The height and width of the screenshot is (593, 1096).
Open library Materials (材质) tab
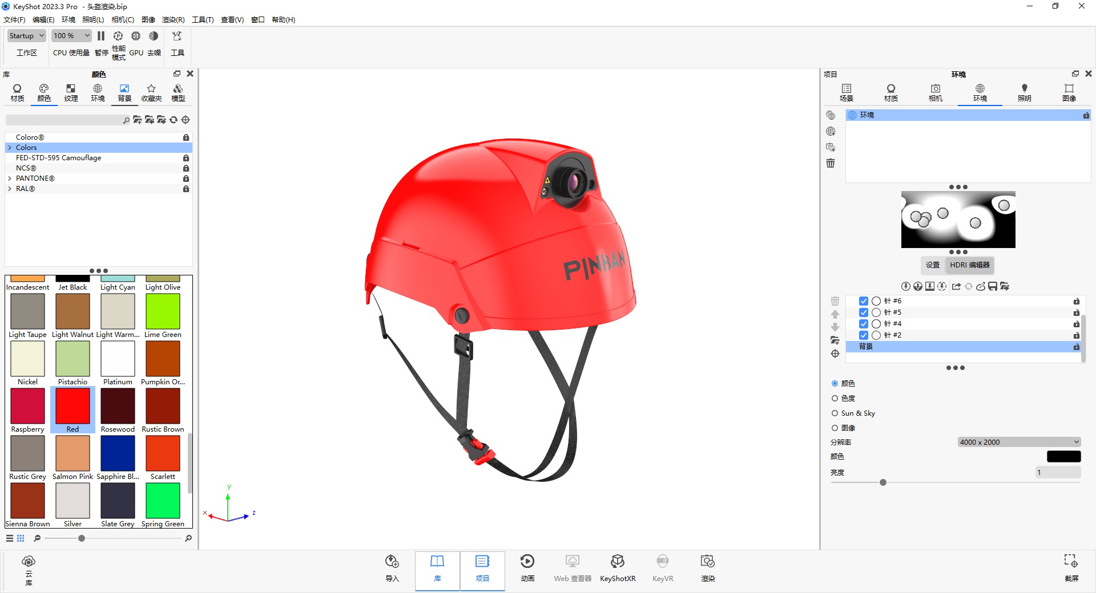pyautogui.click(x=17, y=93)
